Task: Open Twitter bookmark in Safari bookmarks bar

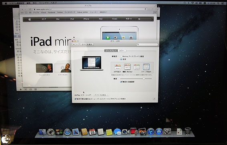Action: pyautogui.click(x=60, y=12)
